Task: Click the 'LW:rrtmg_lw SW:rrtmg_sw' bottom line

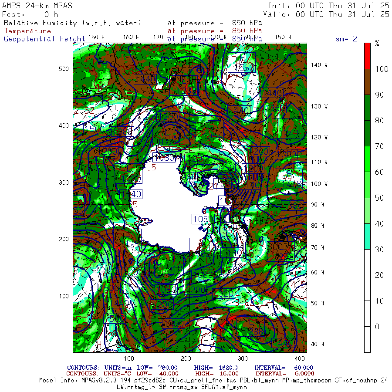Action: coord(182,387)
